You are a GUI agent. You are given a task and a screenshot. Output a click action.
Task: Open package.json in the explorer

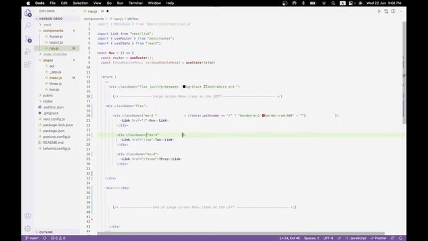[x=53, y=131]
